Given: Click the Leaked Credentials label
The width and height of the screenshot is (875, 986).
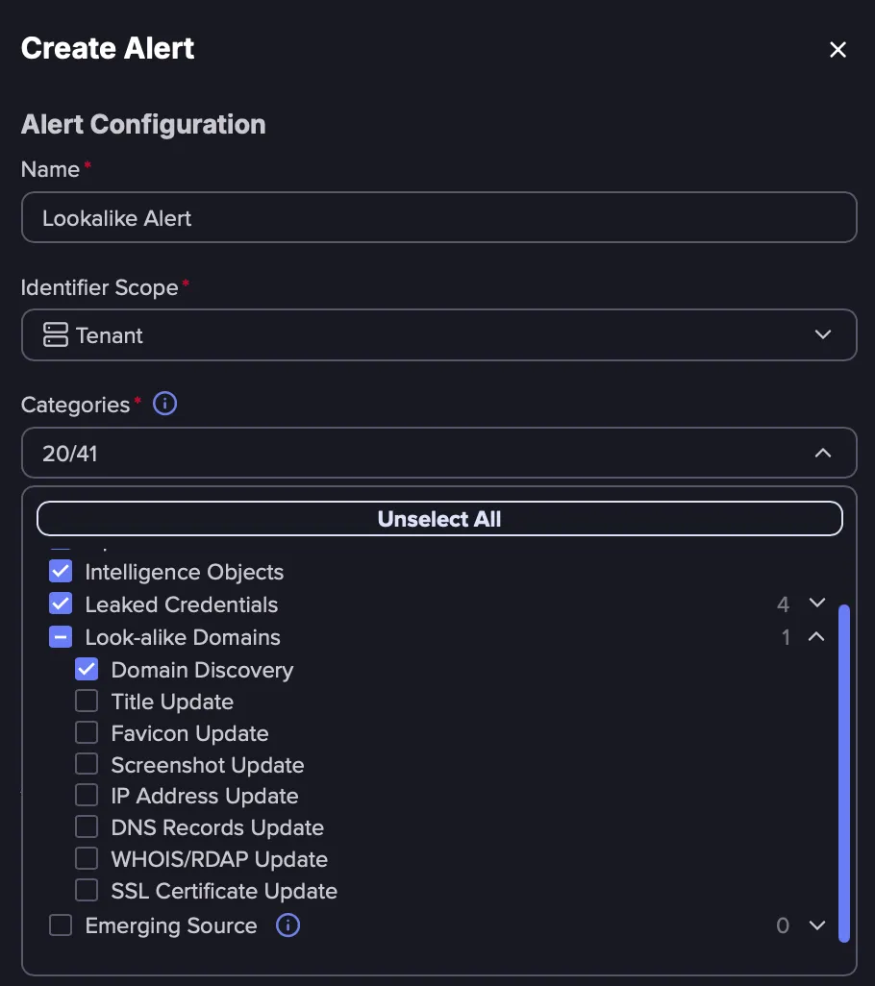Looking at the screenshot, I should click(181, 604).
